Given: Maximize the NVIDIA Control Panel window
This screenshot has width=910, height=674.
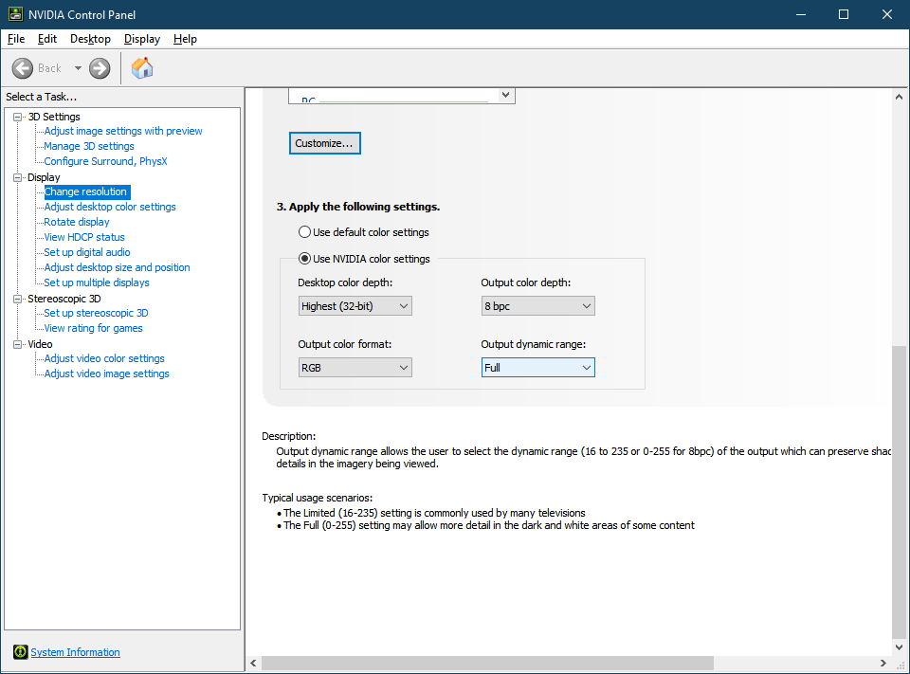Looking at the screenshot, I should pos(844,14).
